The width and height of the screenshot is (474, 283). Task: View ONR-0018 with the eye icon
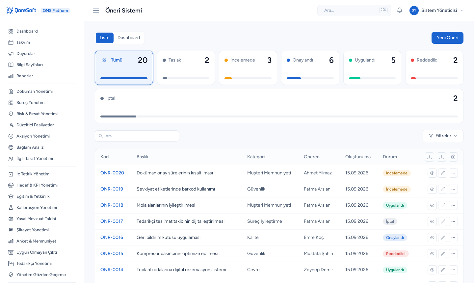click(x=432, y=205)
